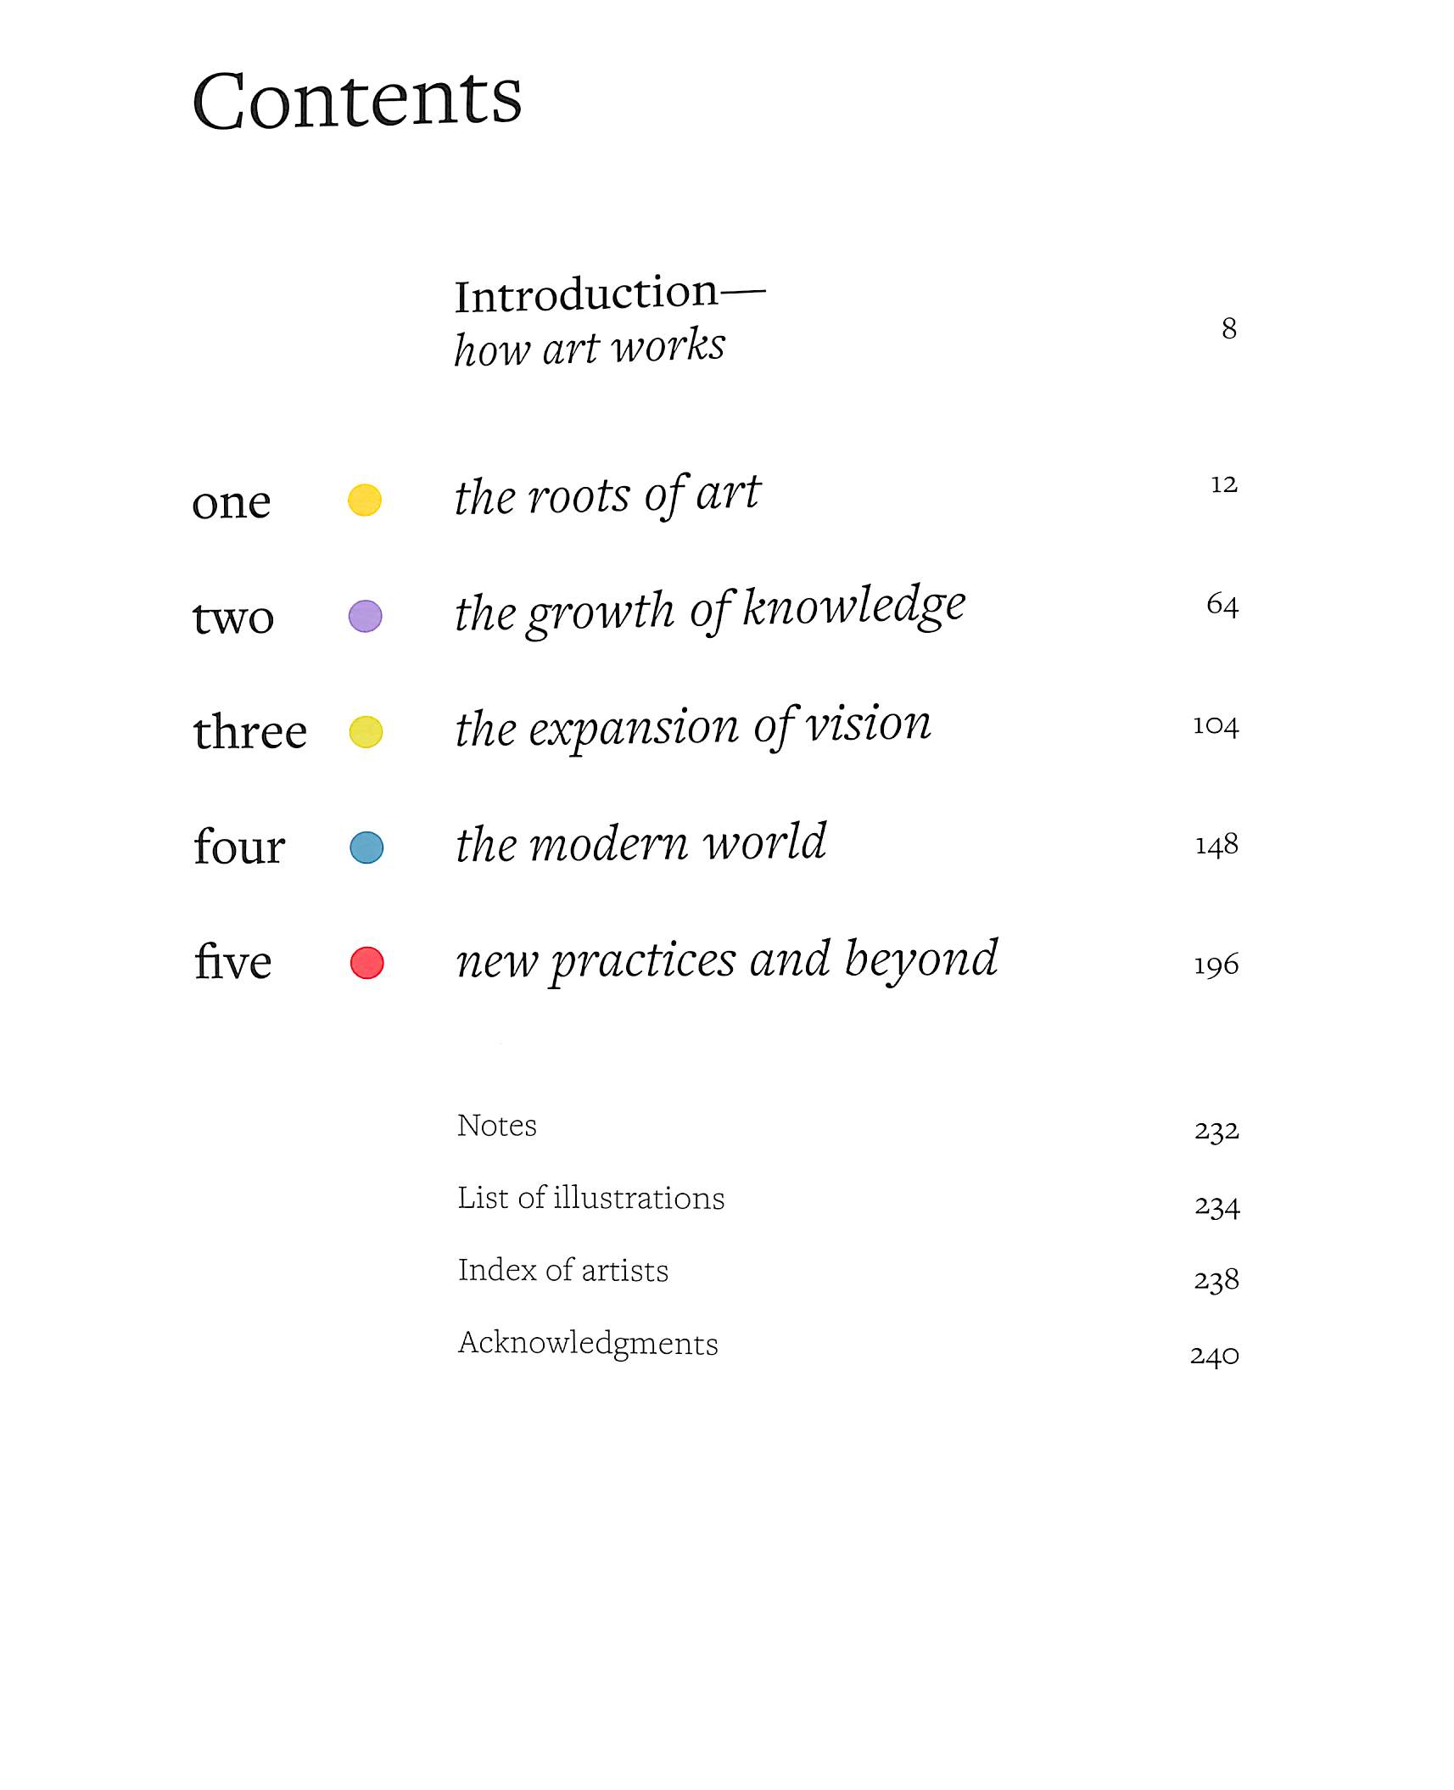Open the Index of artists entry

[563, 1270]
